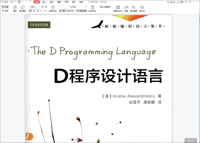Select the 手型 hand tool
Image resolution: width=200 pixels, height=143 pixels.
pos(5,7)
